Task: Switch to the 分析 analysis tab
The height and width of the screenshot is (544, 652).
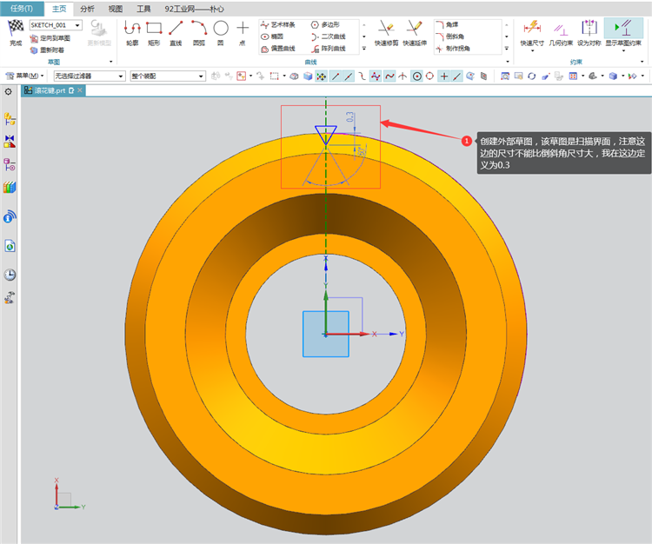Action: click(87, 9)
